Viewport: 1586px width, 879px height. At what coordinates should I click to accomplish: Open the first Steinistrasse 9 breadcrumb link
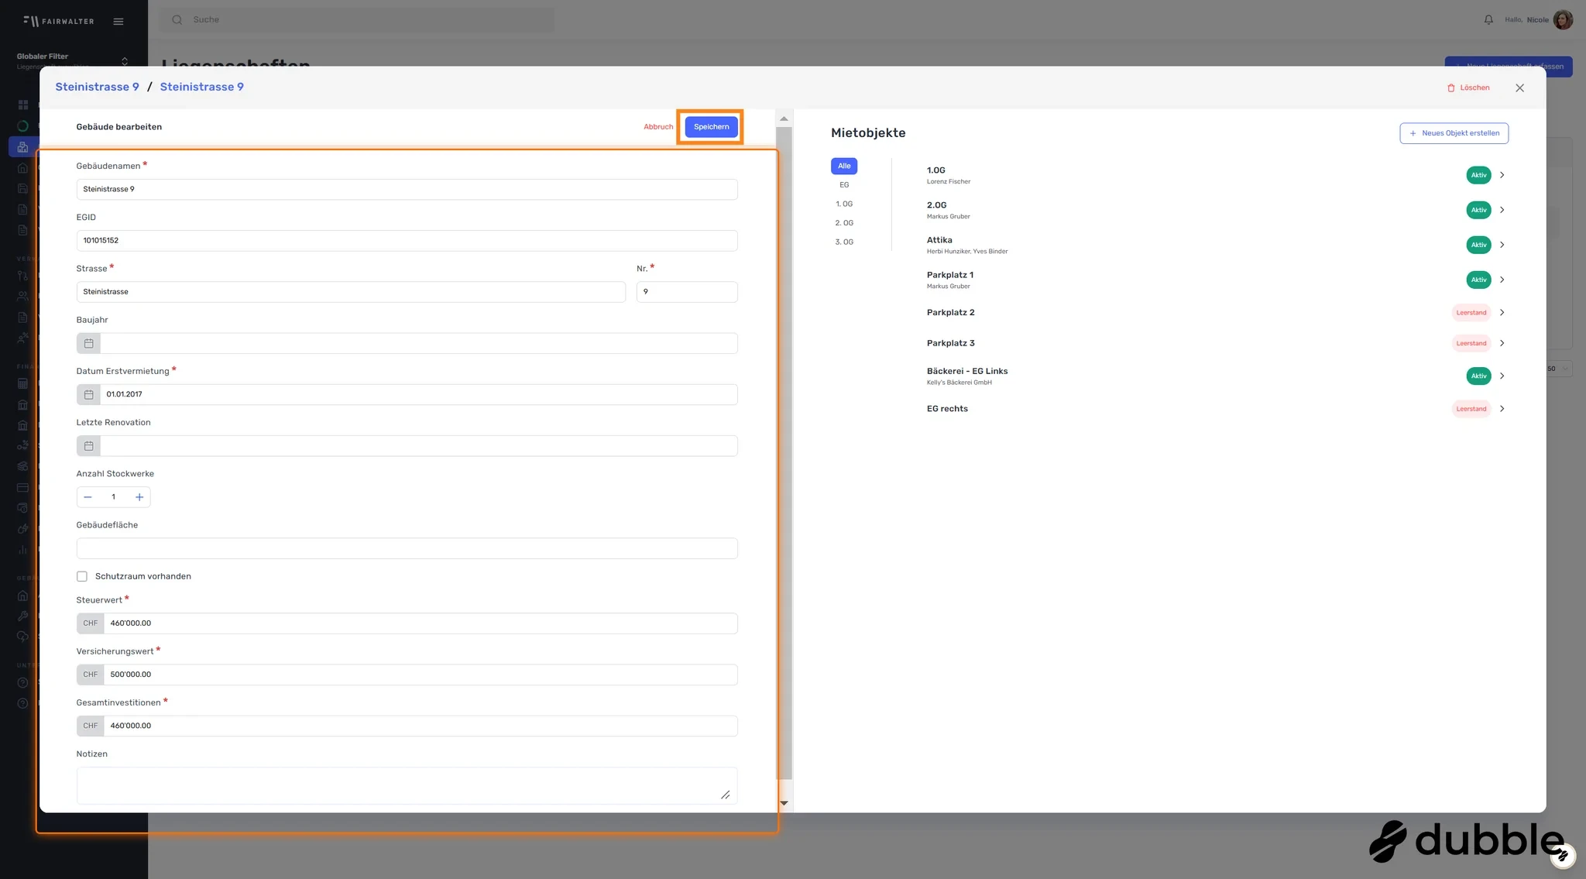point(97,87)
